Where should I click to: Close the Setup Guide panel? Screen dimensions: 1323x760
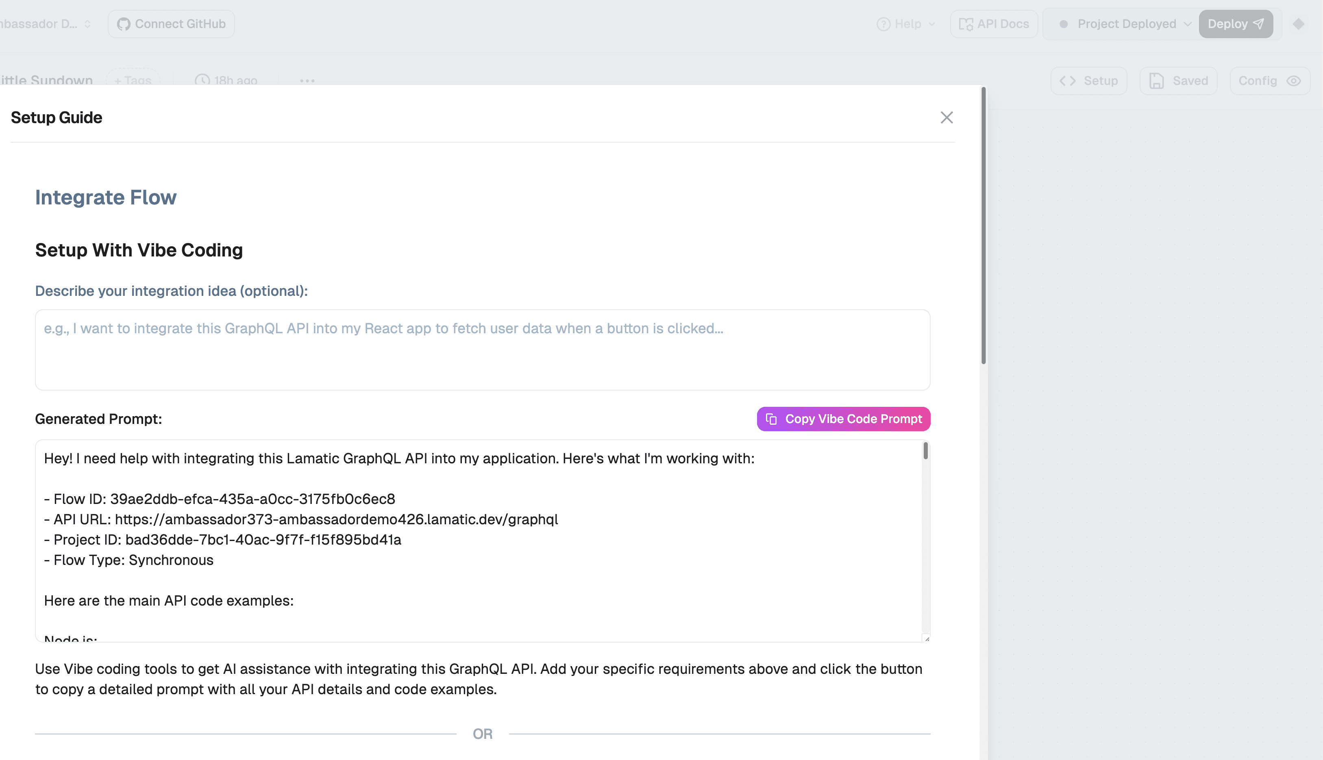947,117
